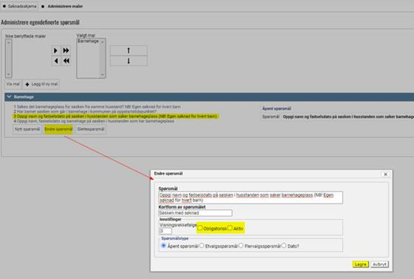Select Barnehage in the Valgt mal list

(x=88, y=41)
